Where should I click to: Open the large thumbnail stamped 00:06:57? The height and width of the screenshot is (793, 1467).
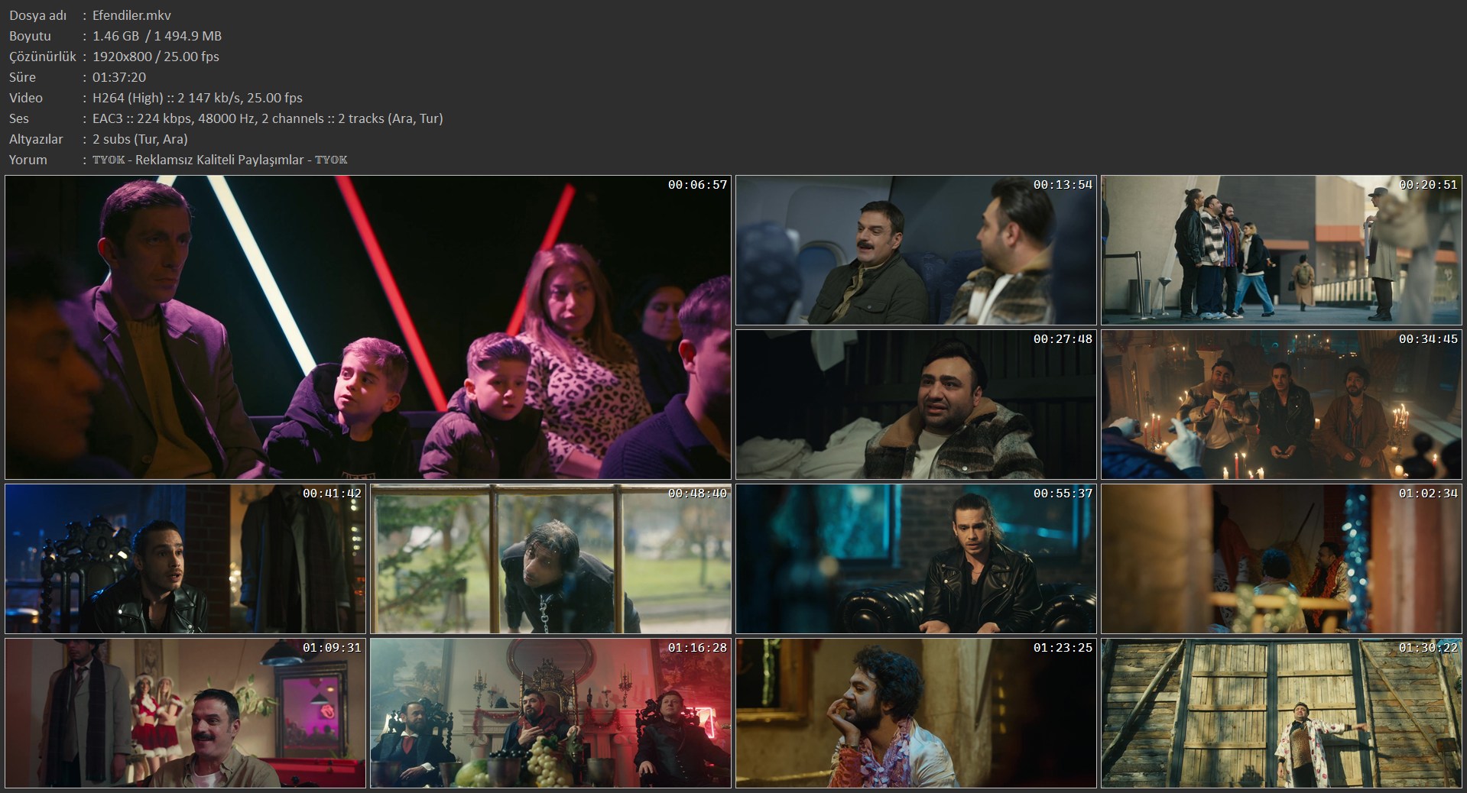pyautogui.click(x=368, y=327)
